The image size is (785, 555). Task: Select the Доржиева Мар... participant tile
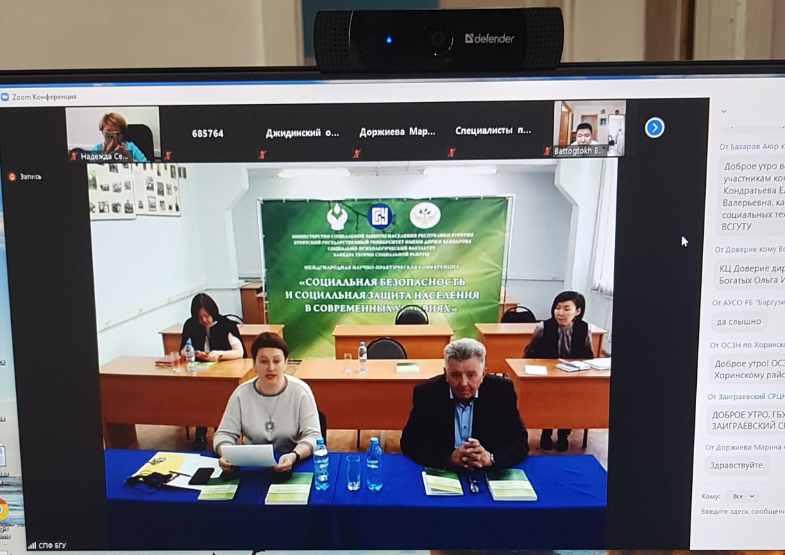[x=397, y=133]
